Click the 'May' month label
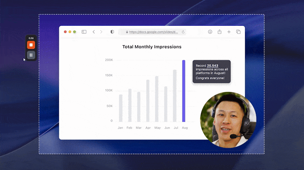The image size is (304, 170). [157, 128]
